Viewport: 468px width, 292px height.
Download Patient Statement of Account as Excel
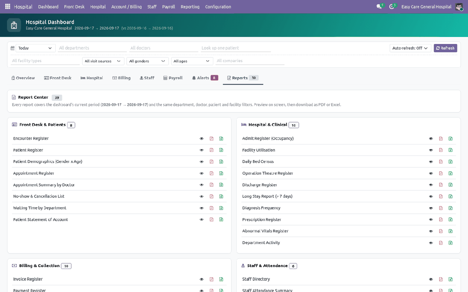tap(221, 220)
